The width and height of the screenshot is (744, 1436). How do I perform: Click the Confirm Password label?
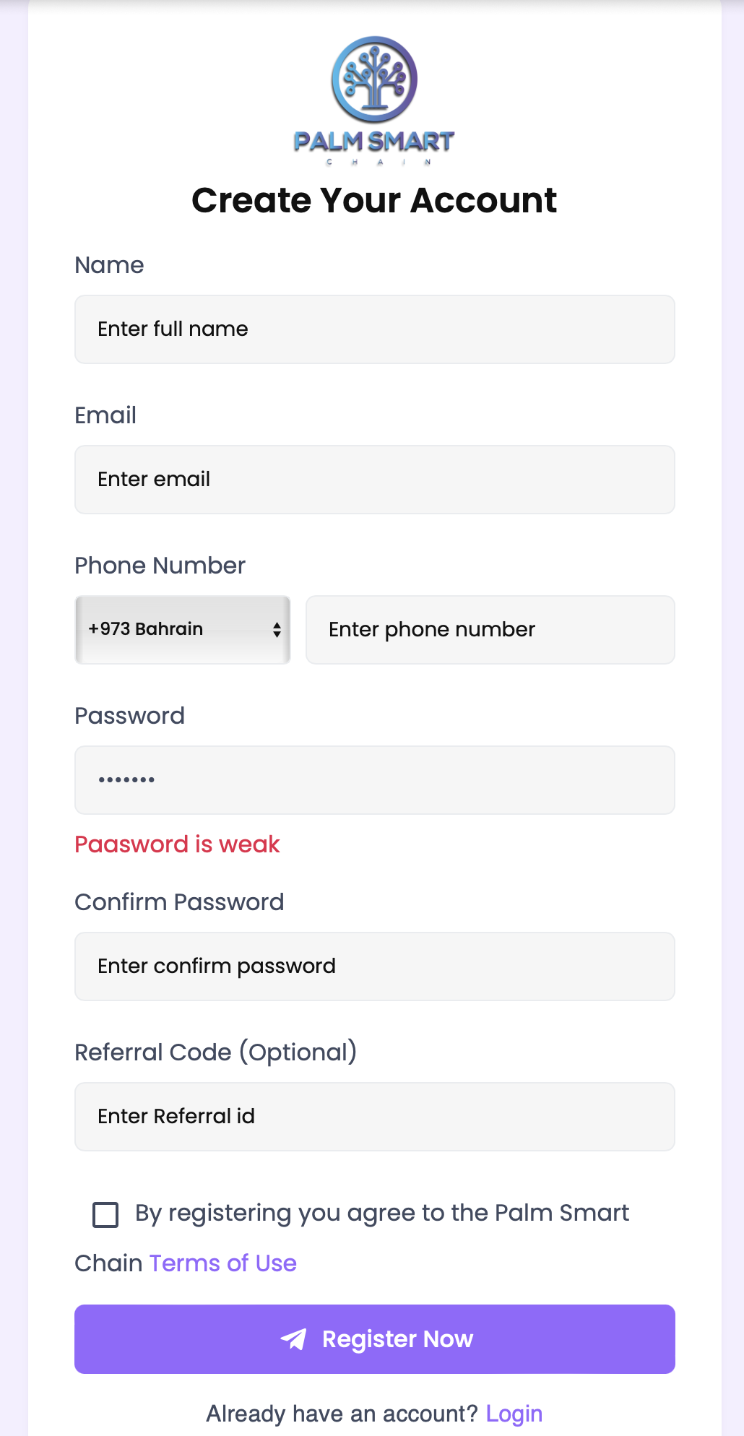[x=179, y=902]
